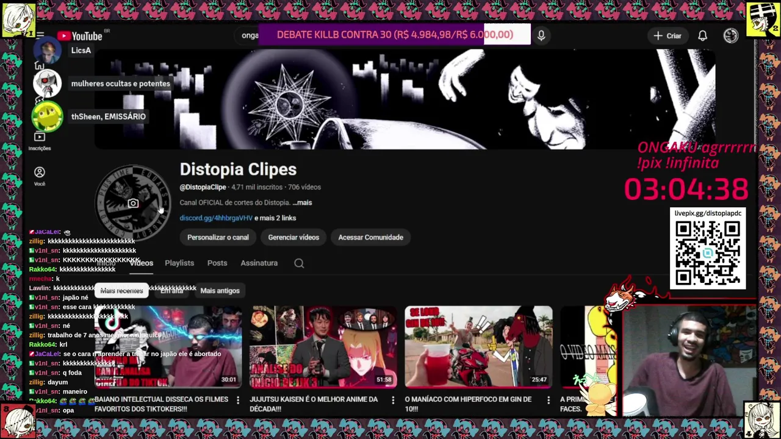Image resolution: width=781 pixels, height=439 pixels.
Task: Click Personalizar o canal
Action: pyautogui.click(x=218, y=237)
